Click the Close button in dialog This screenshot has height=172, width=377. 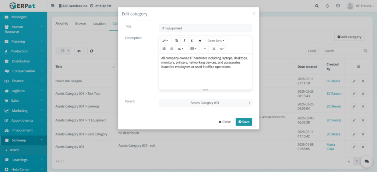pos(225,122)
